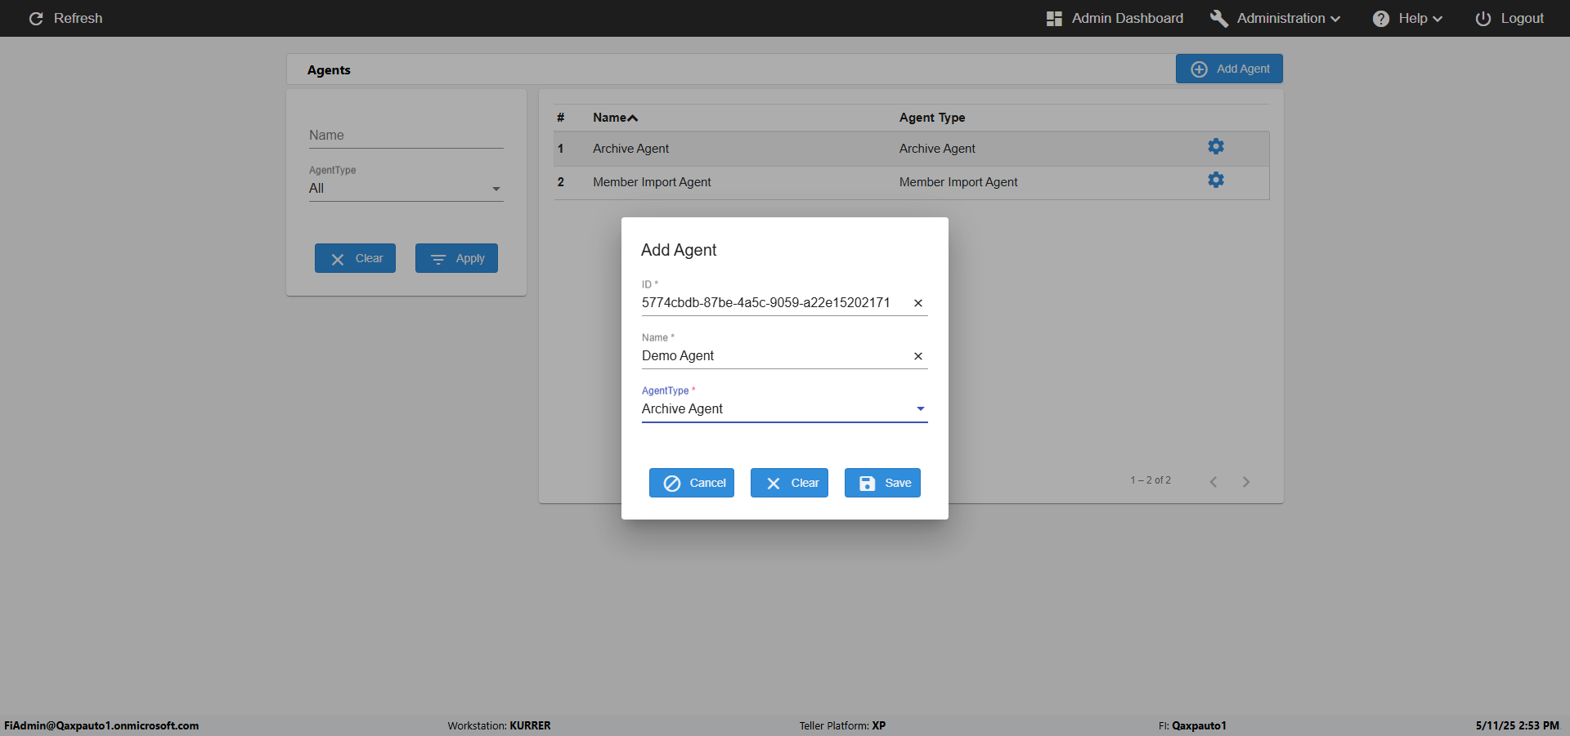Clear the Name field with X icon
This screenshot has height=736, width=1570.
918,356
